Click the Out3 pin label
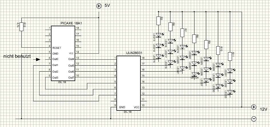 pyautogui.click(x=55, y=78)
